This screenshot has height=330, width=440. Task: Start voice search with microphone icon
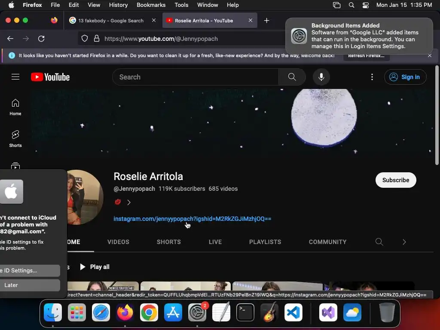tap(321, 77)
